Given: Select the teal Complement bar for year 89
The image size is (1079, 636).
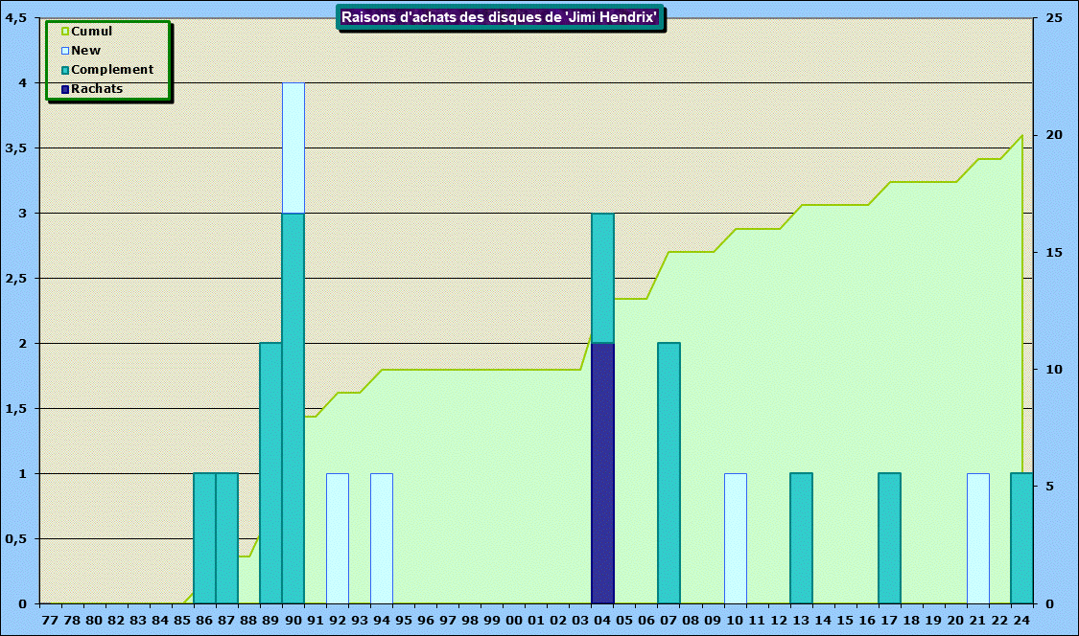Looking at the screenshot, I should coord(270,473).
